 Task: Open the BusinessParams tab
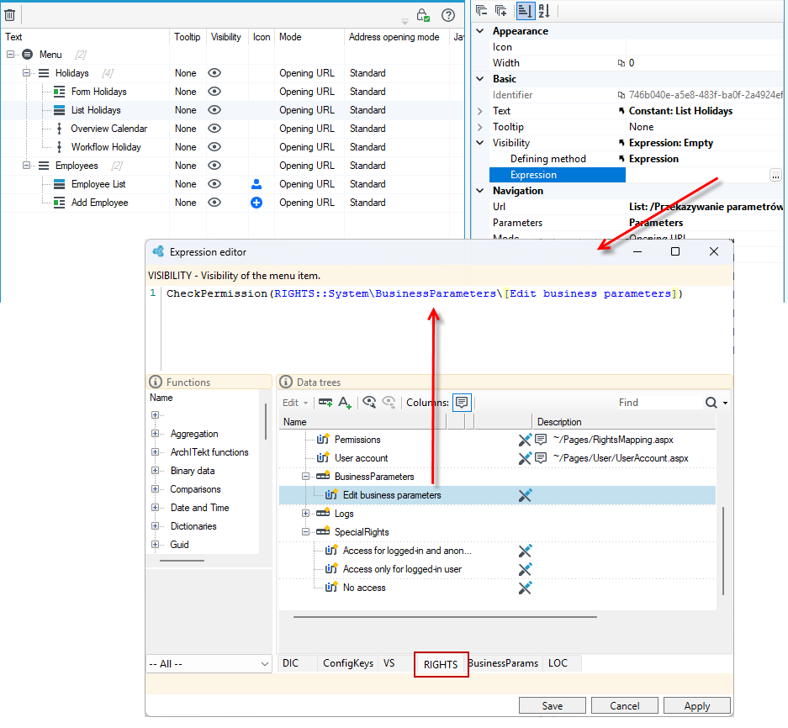coord(503,663)
